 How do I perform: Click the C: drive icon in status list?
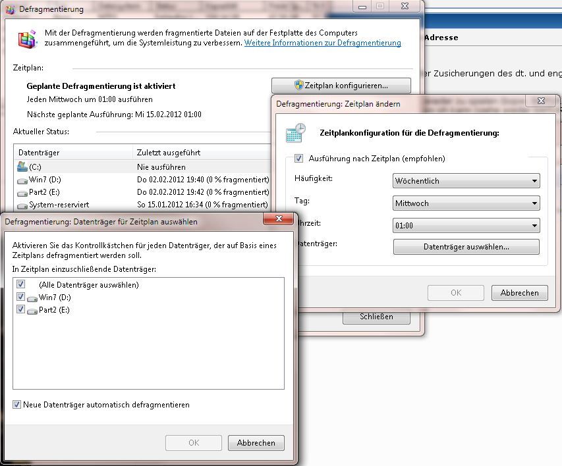pos(22,167)
